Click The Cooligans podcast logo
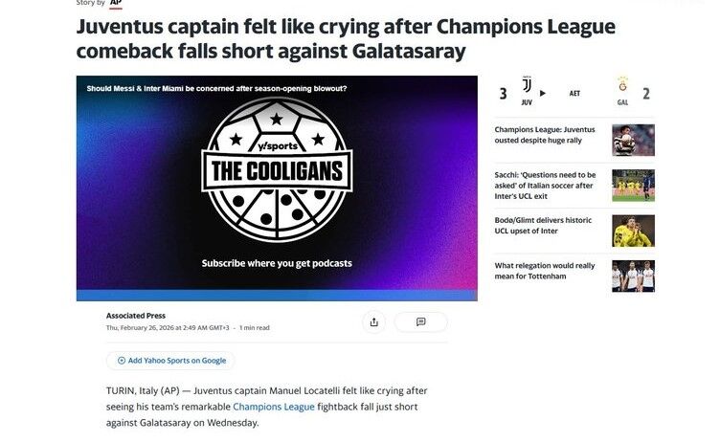Viewport: 720px width, 442px height. [277, 169]
